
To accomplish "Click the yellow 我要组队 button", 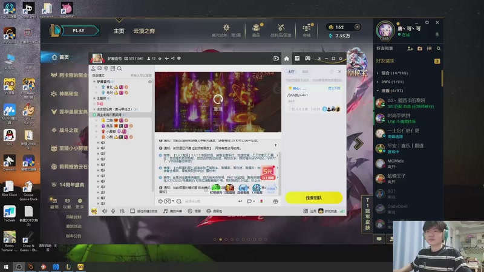I will (x=313, y=198).
